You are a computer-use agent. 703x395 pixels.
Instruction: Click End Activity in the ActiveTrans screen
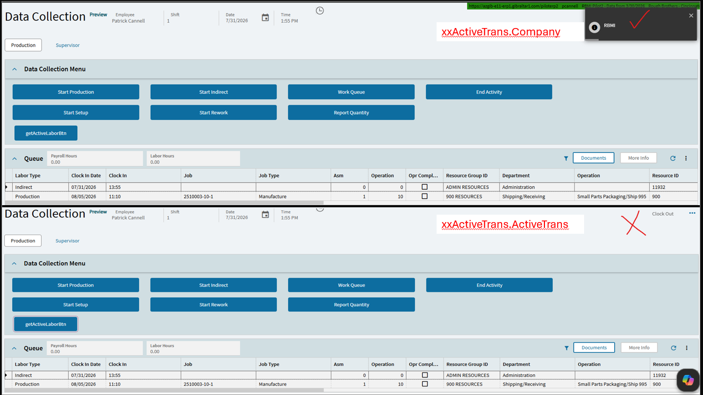(x=489, y=285)
